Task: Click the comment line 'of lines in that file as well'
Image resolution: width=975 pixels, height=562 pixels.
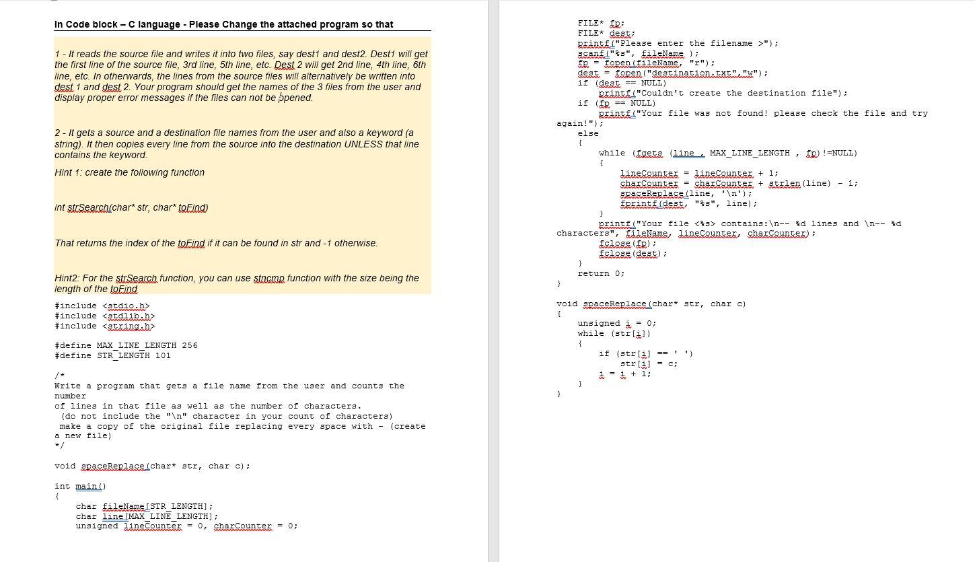Action: pos(208,406)
